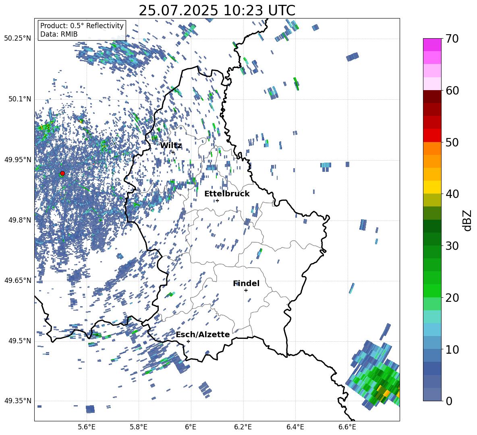Click the bright red colorbar swatch above 50
Viewport: 477px width, 435px height.
[432, 135]
